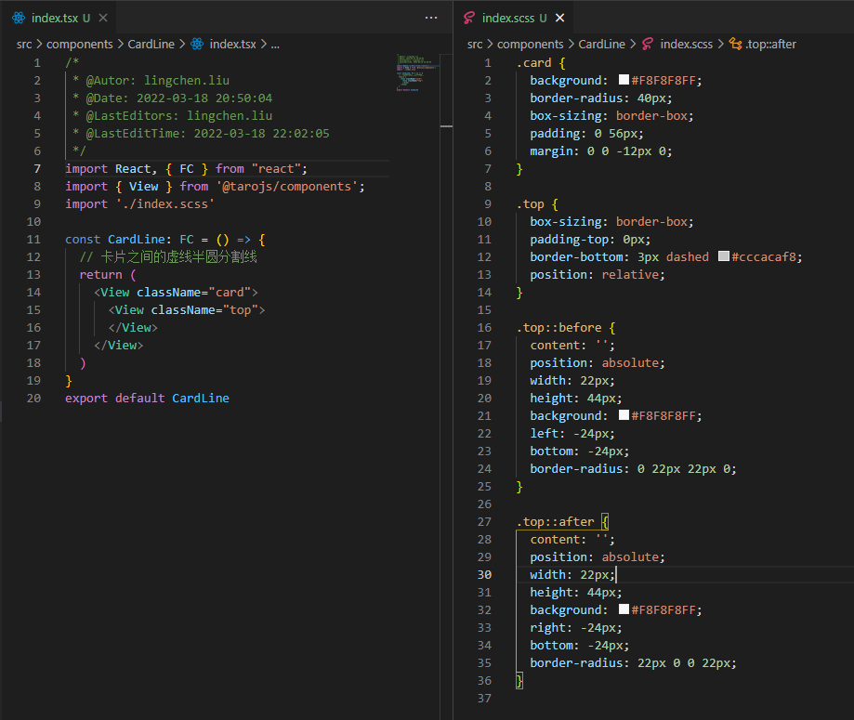Open the components breadcrumb in left editor
Viewport: 854px width, 720px height.
[80, 44]
